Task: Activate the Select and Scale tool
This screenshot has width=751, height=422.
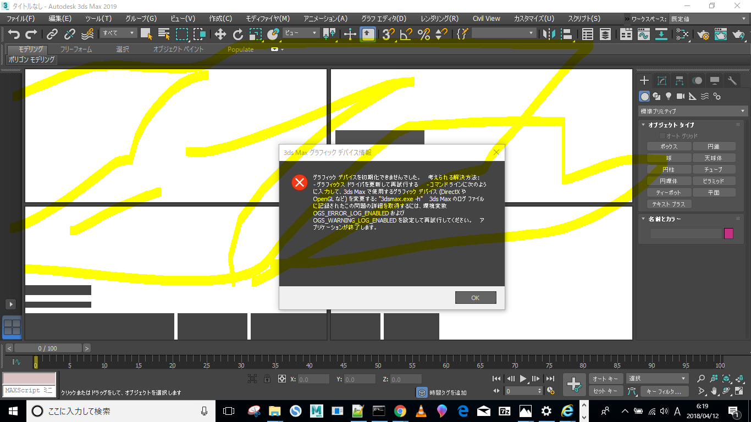Action: (x=256, y=34)
